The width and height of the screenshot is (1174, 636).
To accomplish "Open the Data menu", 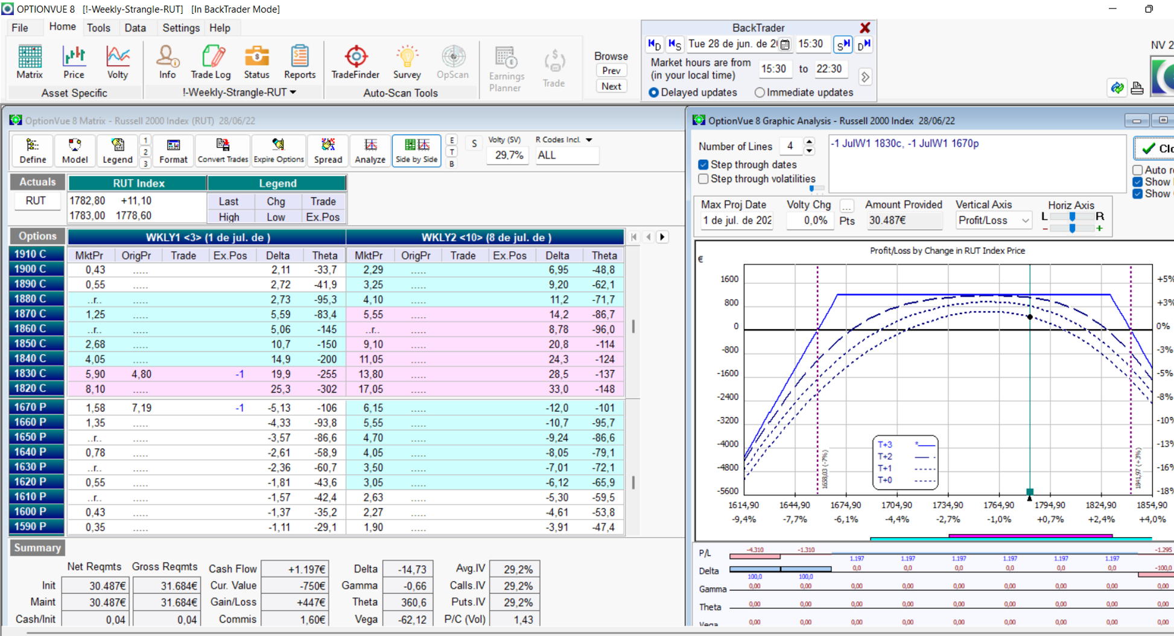I will coord(135,28).
